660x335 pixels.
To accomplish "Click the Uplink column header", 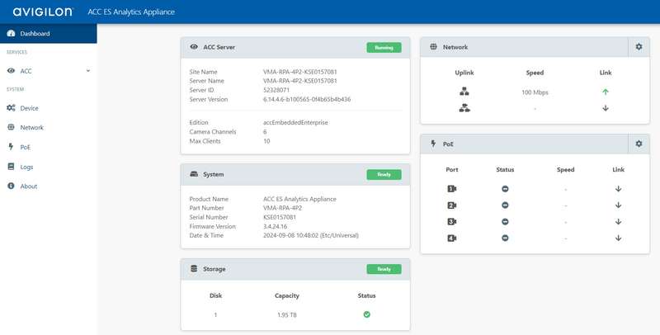I will pos(464,73).
